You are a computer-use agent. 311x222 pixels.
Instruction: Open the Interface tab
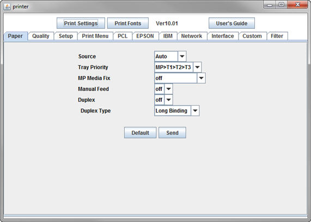click(223, 36)
